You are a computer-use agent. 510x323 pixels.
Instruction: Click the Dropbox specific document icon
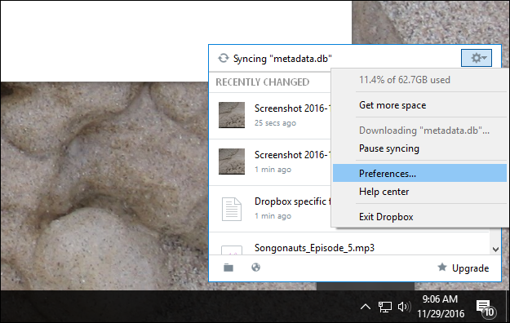pyautogui.click(x=232, y=209)
